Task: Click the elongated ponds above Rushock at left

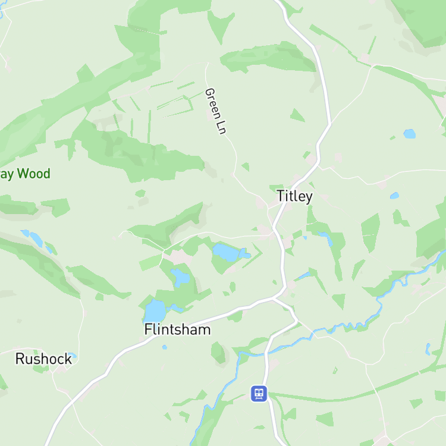Action: tap(33, 238)
